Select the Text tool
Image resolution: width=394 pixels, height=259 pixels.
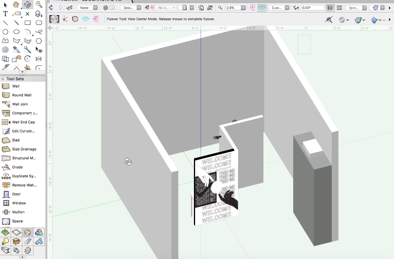[x=5, y=14]
